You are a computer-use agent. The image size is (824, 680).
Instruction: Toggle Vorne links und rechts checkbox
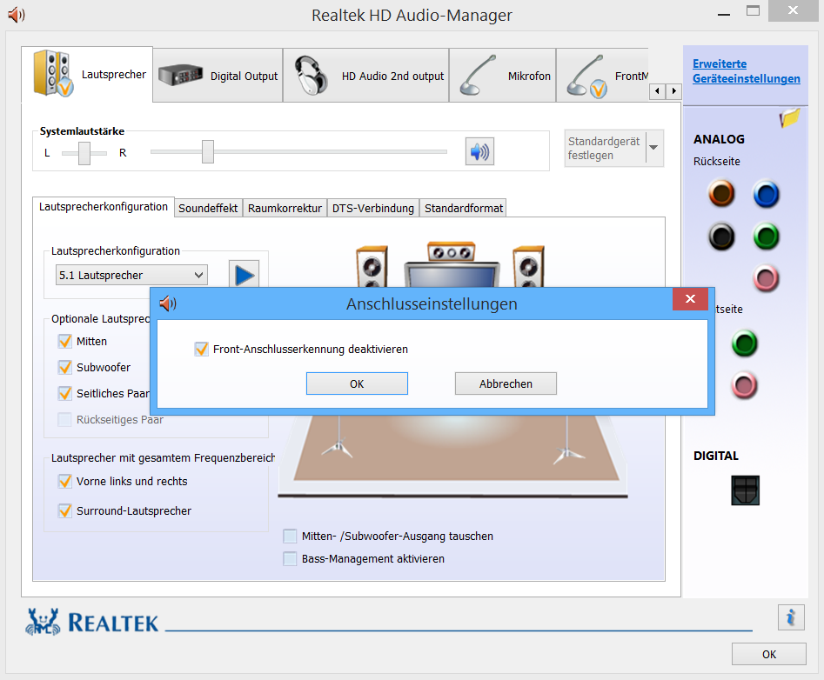click(64, 481)
